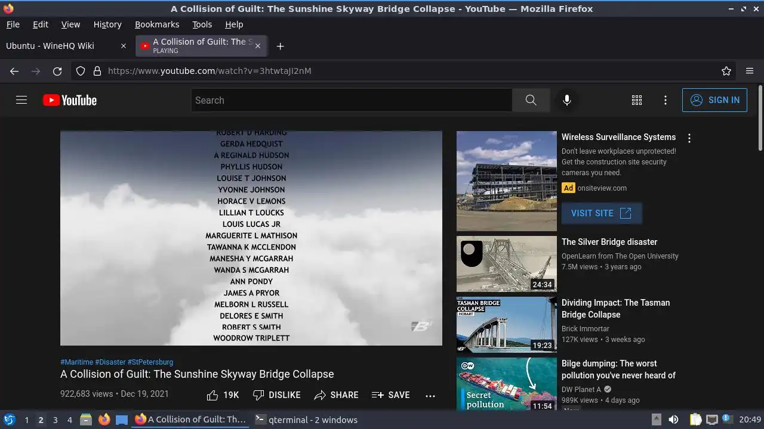
Task: Open the Help menu
Action: coord(234,24)
